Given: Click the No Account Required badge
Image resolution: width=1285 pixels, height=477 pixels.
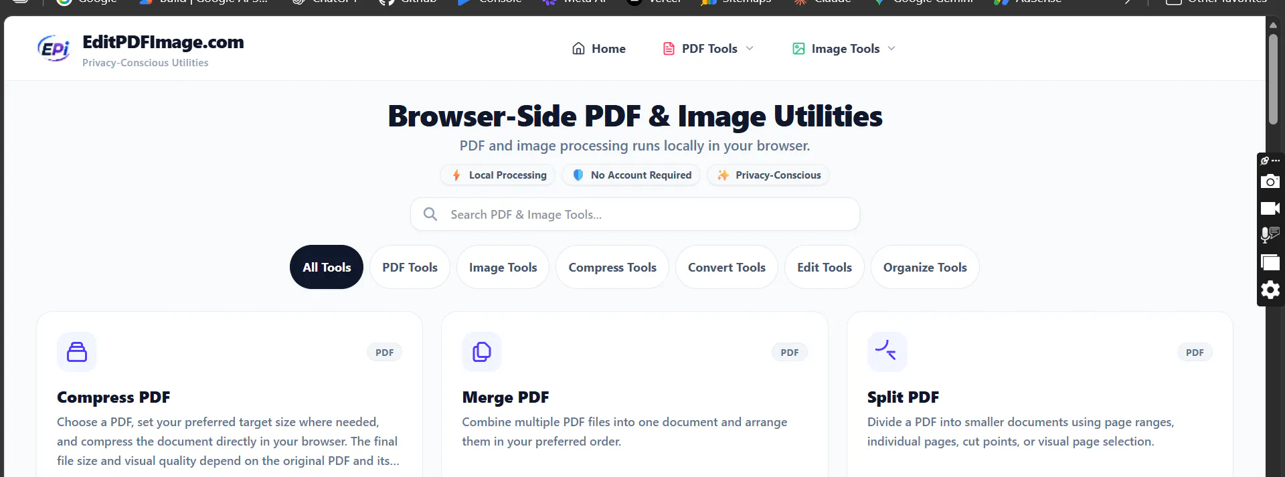Looking at the screenshot, I should point(631,175).
